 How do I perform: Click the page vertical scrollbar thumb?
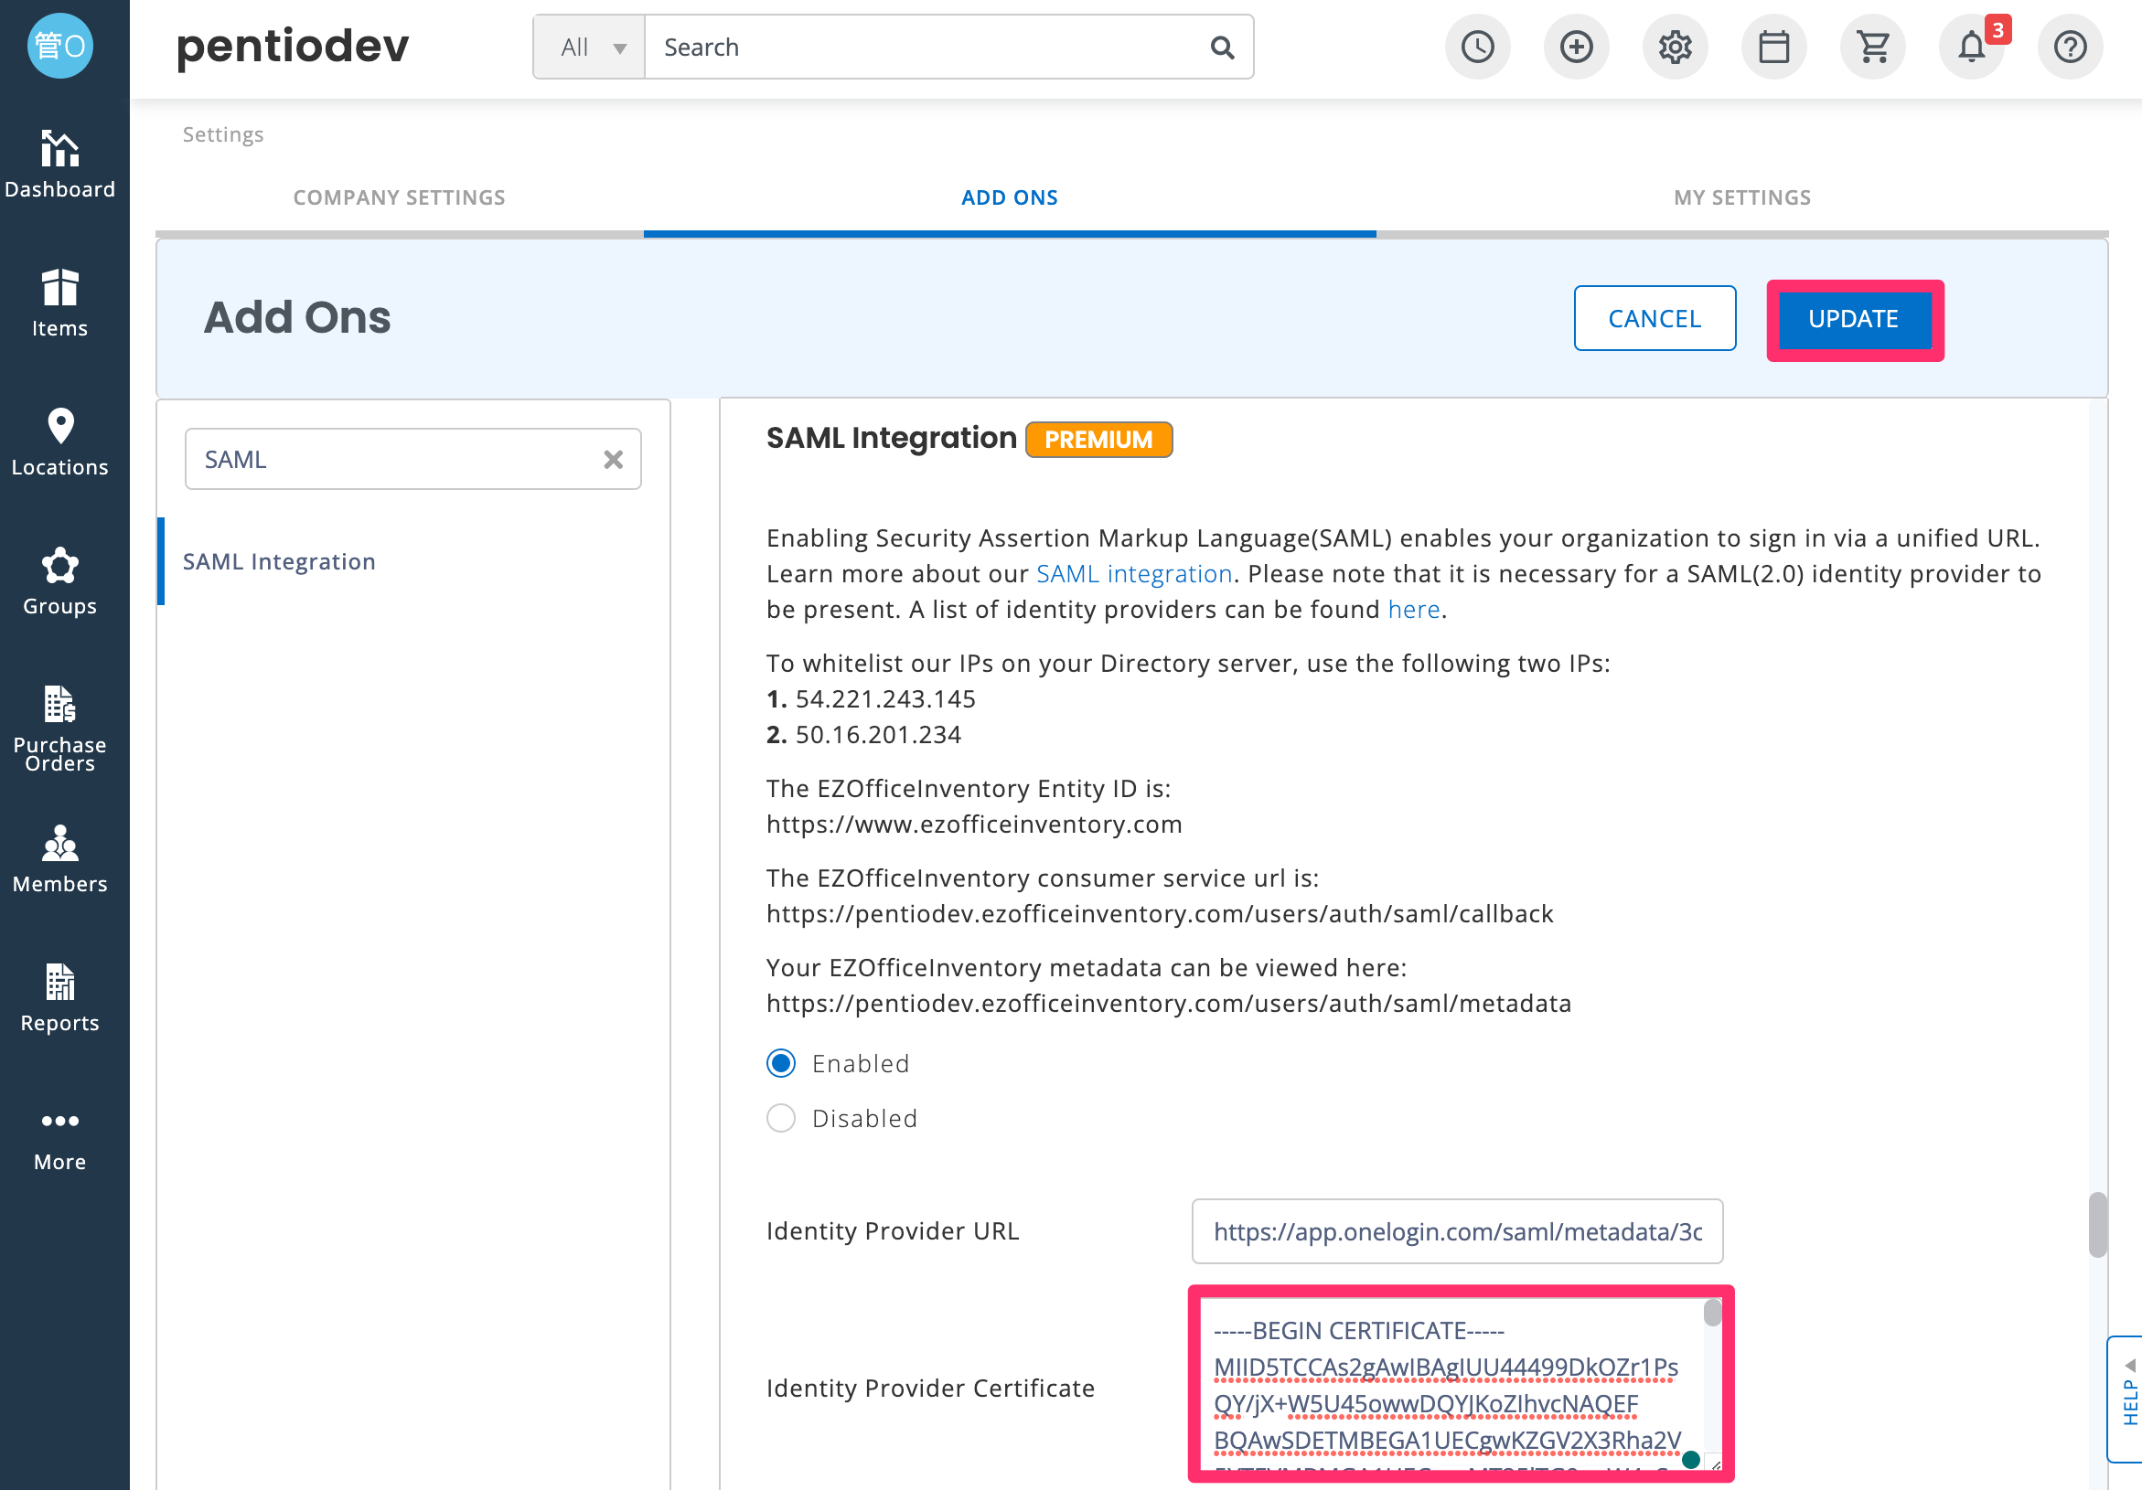2097,1224
